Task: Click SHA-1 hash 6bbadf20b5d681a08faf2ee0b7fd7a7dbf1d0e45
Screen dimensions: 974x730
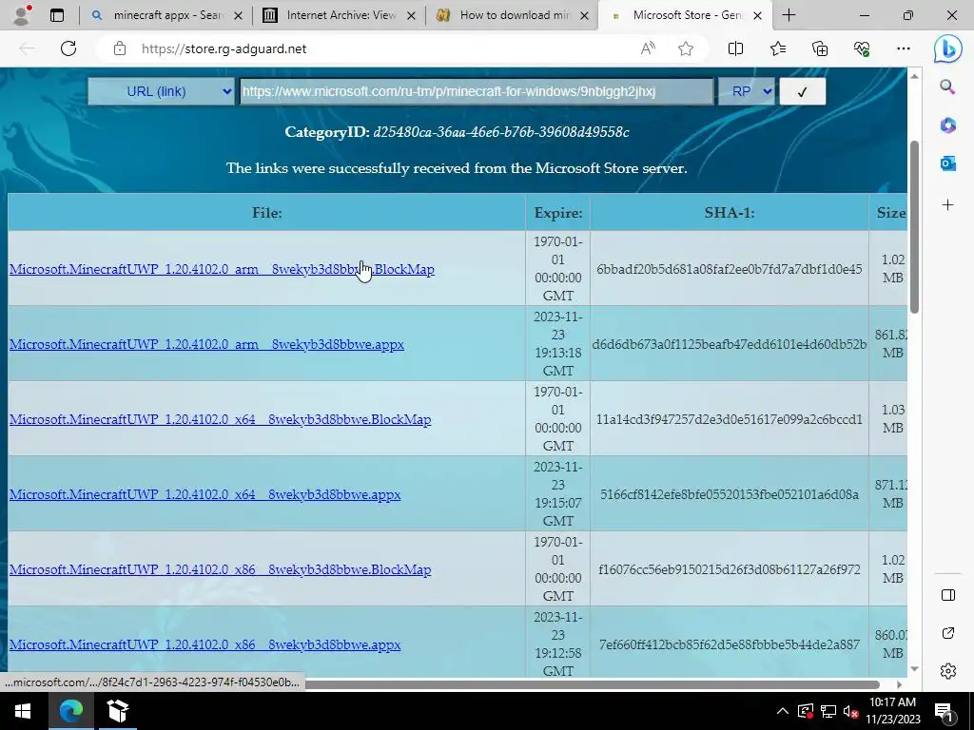Action: click(730, 269)
